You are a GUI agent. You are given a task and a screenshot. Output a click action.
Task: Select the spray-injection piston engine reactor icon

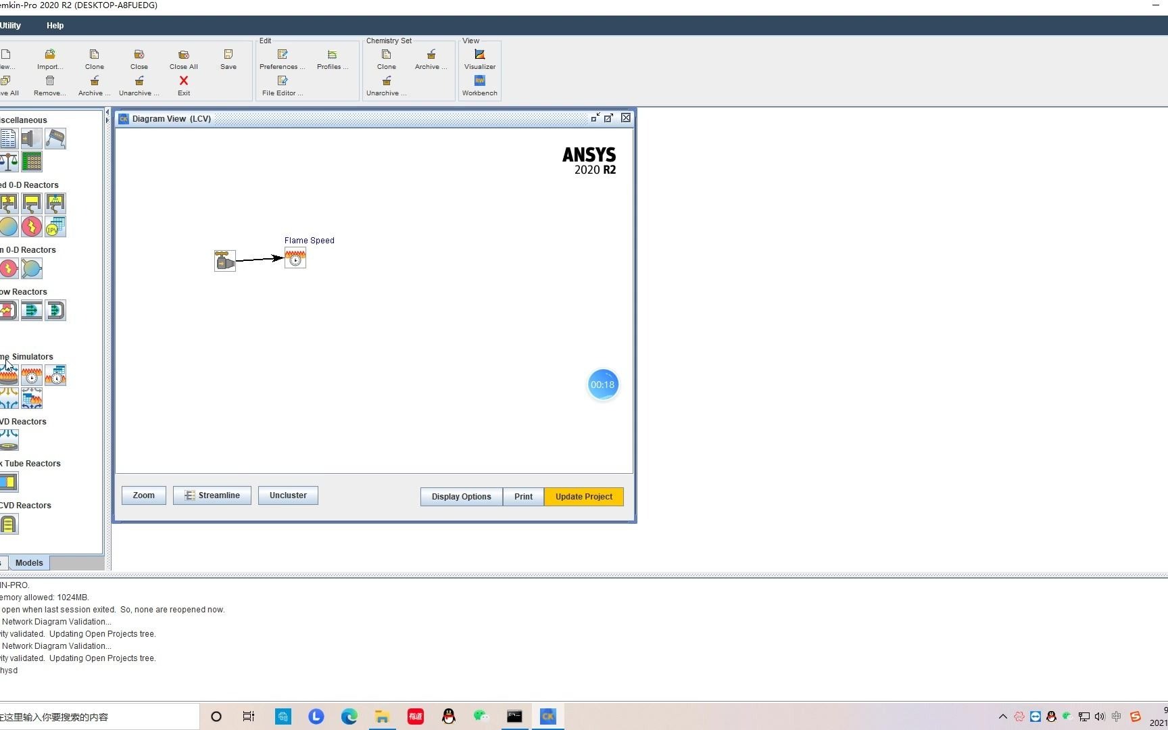[x=55, y=203]
